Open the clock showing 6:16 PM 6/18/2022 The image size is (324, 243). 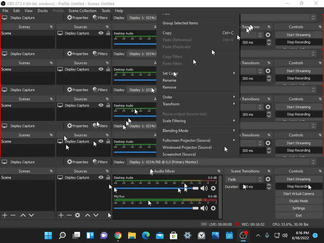tap(300, 235)
